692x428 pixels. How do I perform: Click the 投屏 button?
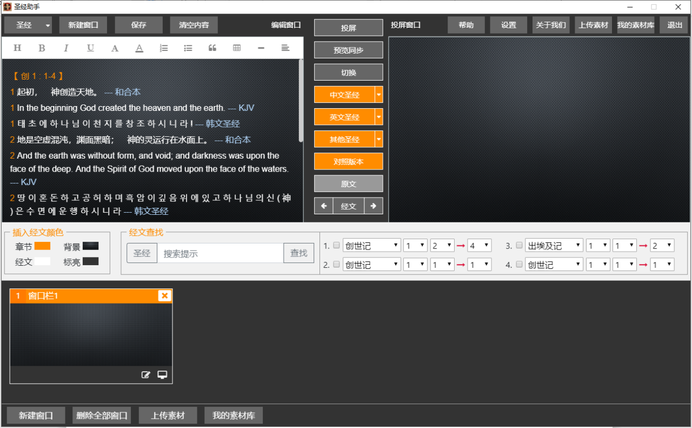348,28
